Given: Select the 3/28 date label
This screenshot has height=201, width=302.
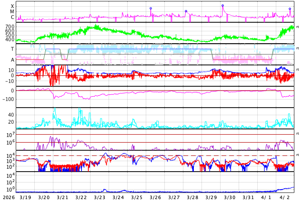Looking at the screenshot, I should [x=192, y=197].
